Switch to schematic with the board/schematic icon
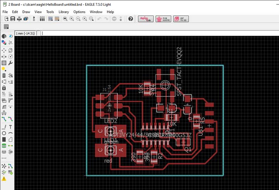Viewport: 279px width, 190px height. click(34, 19)
